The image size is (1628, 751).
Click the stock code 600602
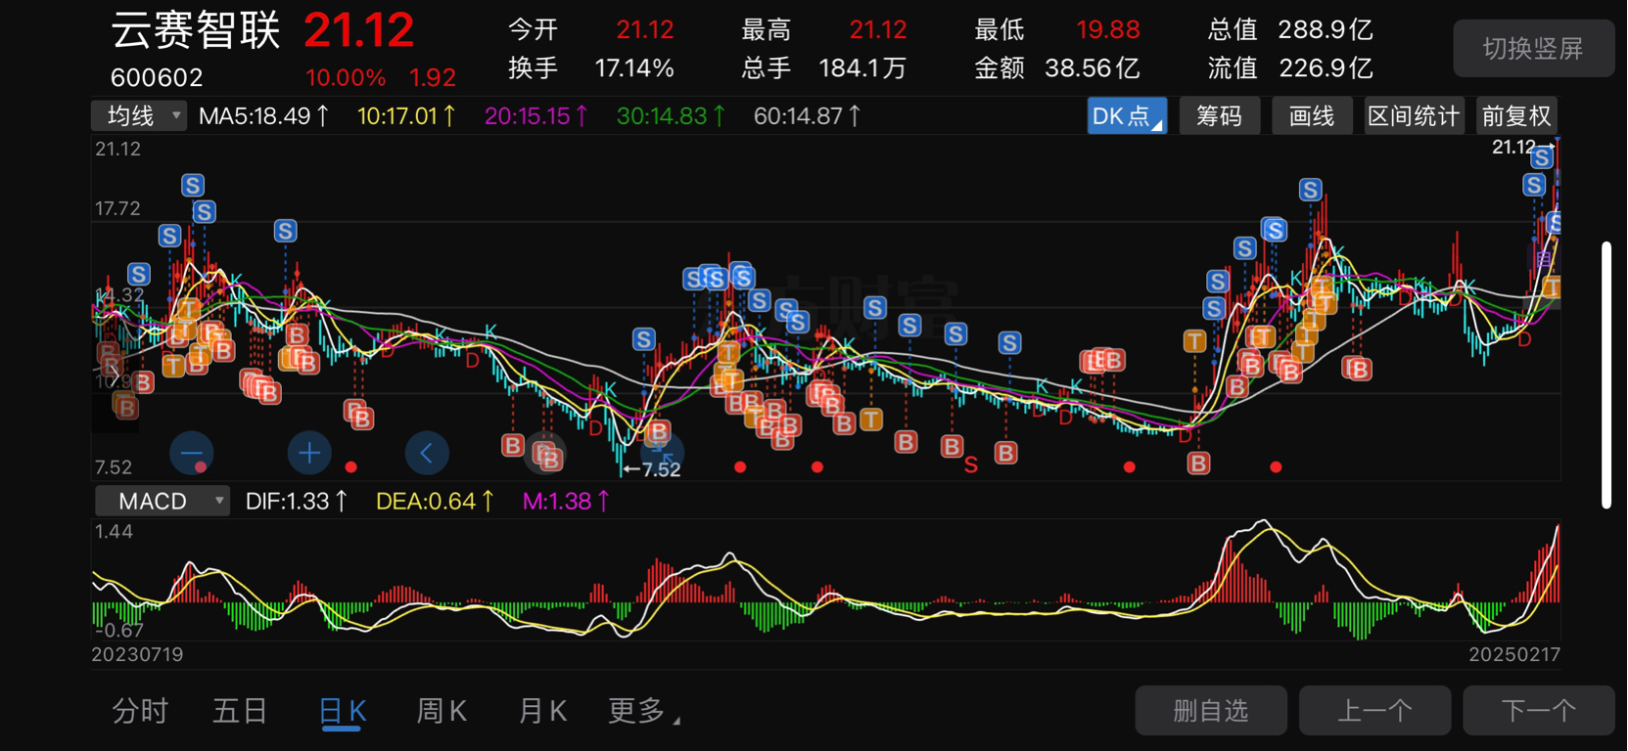(x=157, y=77)
